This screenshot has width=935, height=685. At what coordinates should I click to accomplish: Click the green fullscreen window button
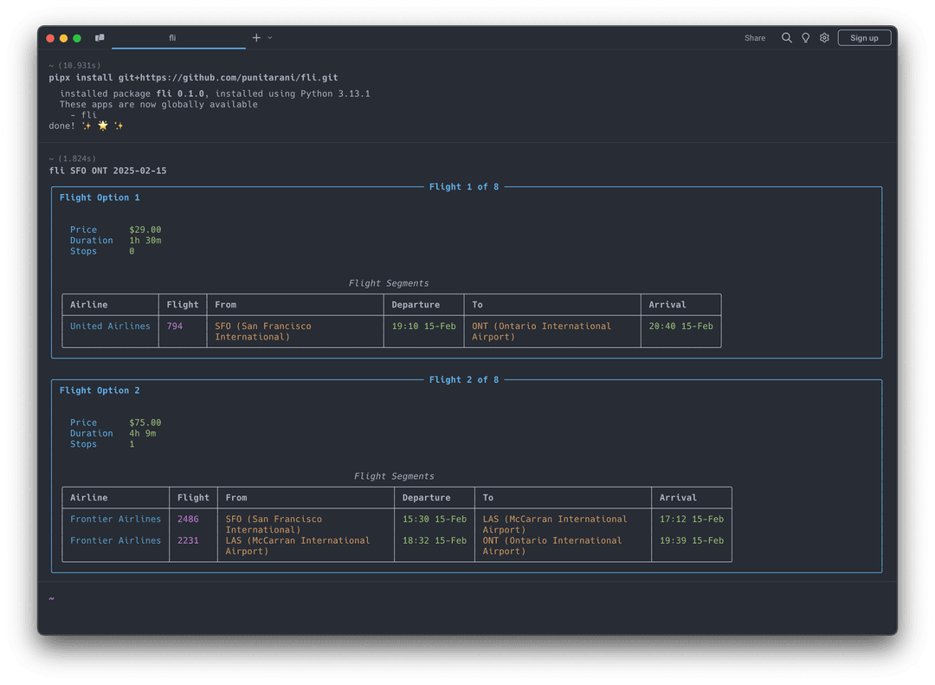[x=77, y=38]
